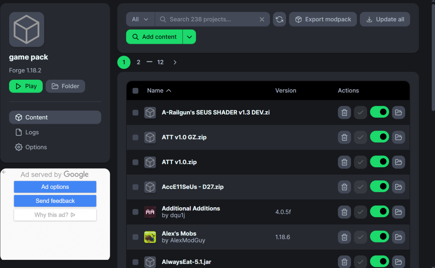Open the All filter dropdown
This screenshot has width=435, height=268.
point(140,19)
